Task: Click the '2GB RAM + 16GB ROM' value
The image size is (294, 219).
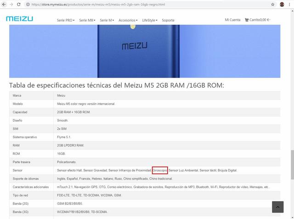Action: click(x=73, y=112)
